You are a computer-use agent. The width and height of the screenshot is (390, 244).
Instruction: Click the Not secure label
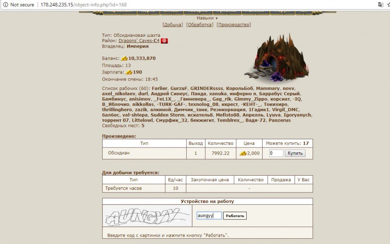[x=22, y=5]
